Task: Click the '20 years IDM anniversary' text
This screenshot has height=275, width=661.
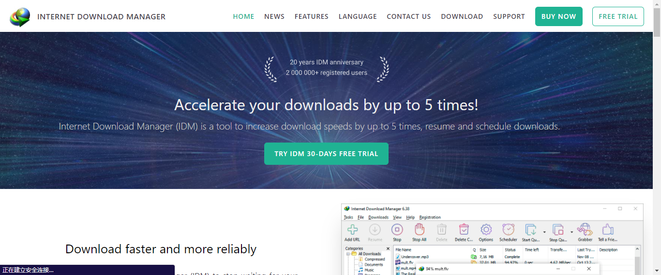Action: (327, 62)
